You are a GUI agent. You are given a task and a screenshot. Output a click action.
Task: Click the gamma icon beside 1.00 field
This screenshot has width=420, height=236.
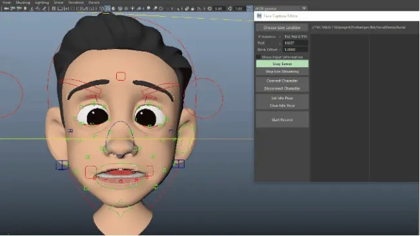point(230,8)
